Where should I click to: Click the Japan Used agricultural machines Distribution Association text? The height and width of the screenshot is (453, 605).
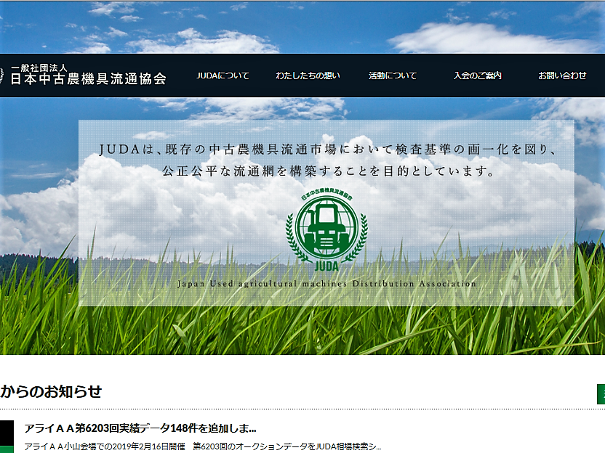[x=326, y=284]
